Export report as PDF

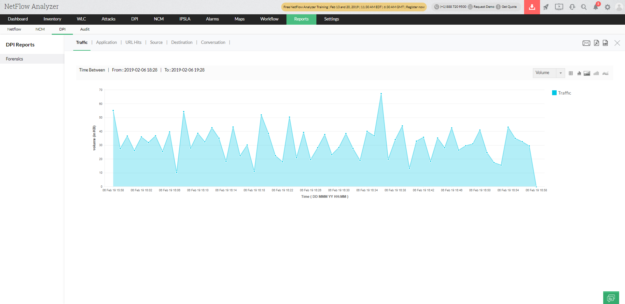coord(596,43)
